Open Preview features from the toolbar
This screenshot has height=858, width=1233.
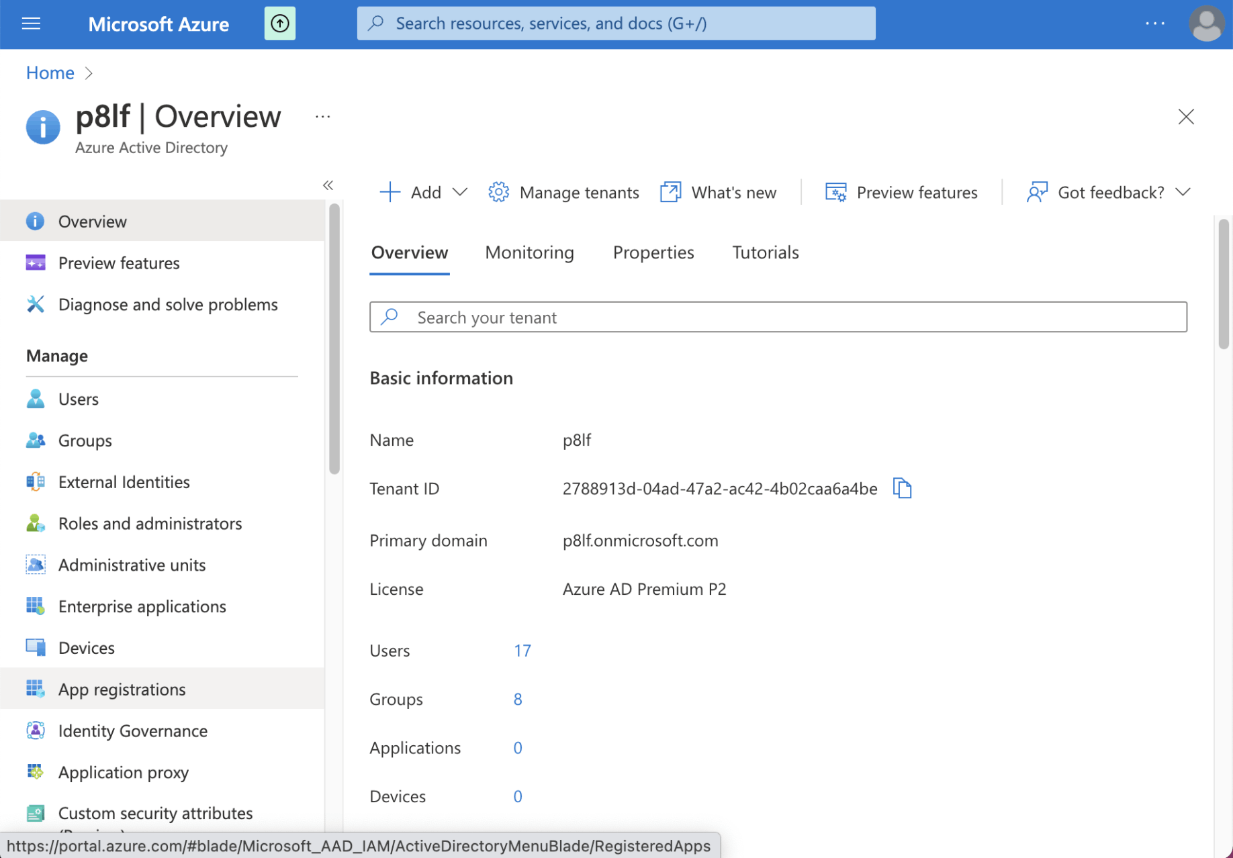pos(901,193)
